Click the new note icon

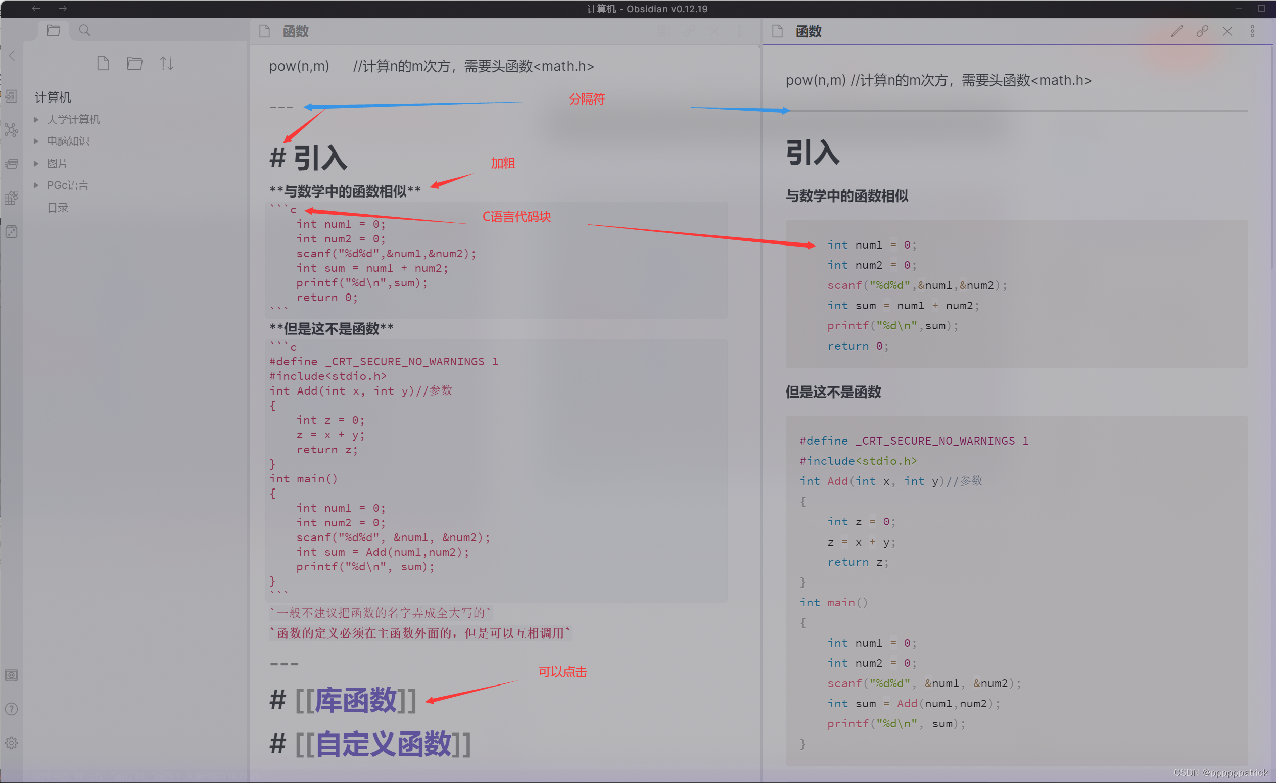[x=103, y=63]
